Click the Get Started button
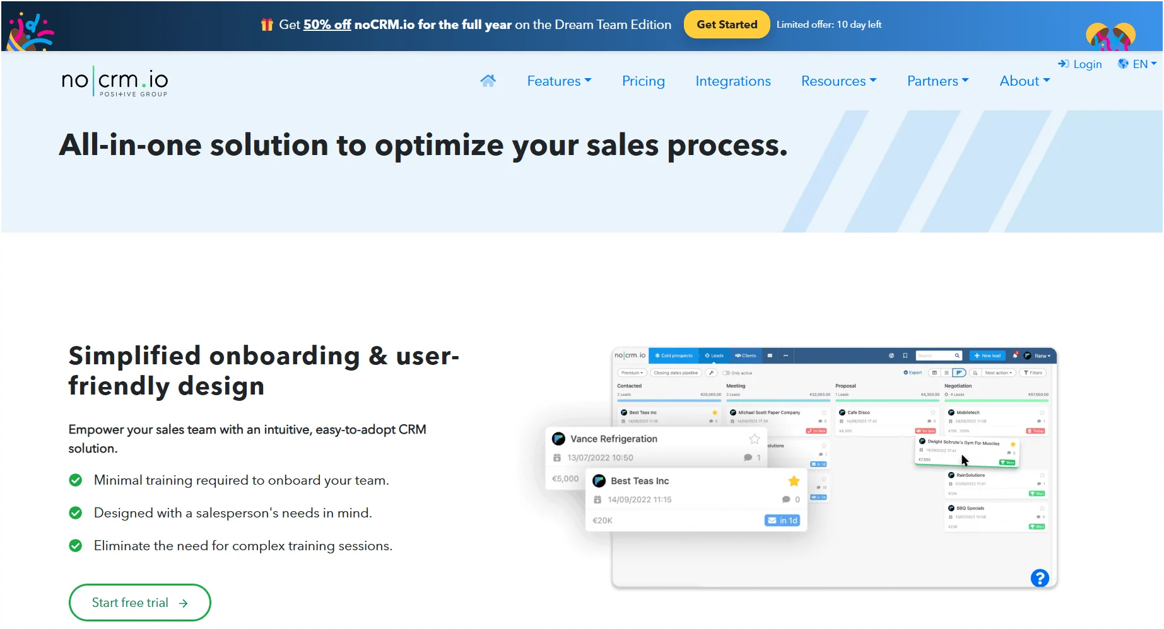The height and width of the screenshot is (629, 1164). pos(727,25)
